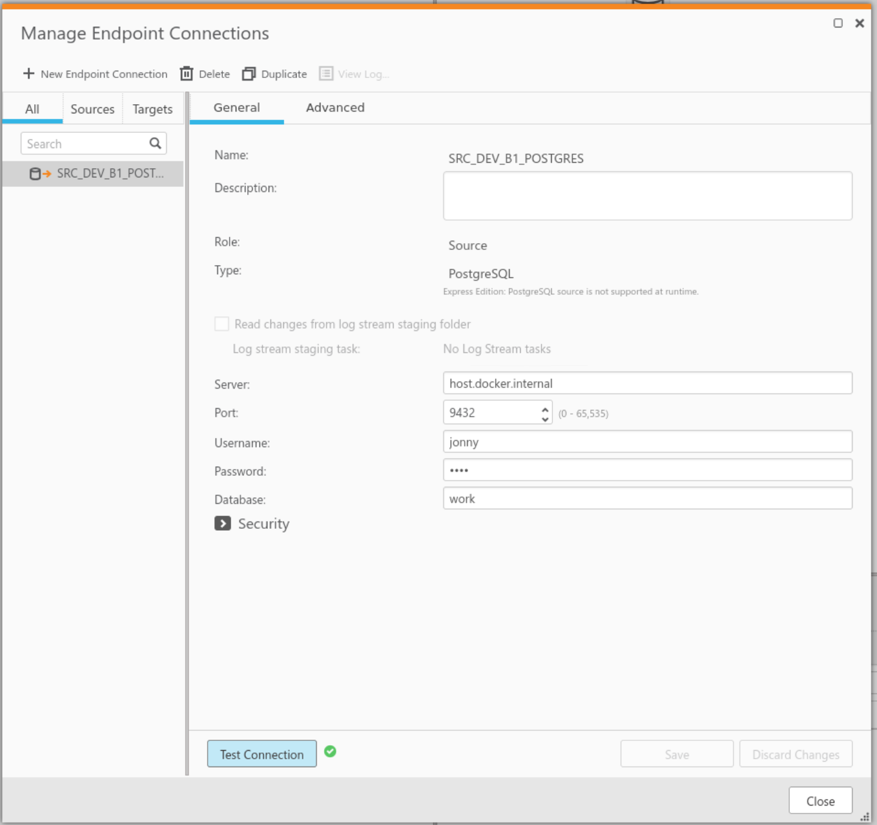The width and height of the screenshot is (877, 825).
Task: Increase the Port value with up arrow
Action: pos(545,409)
